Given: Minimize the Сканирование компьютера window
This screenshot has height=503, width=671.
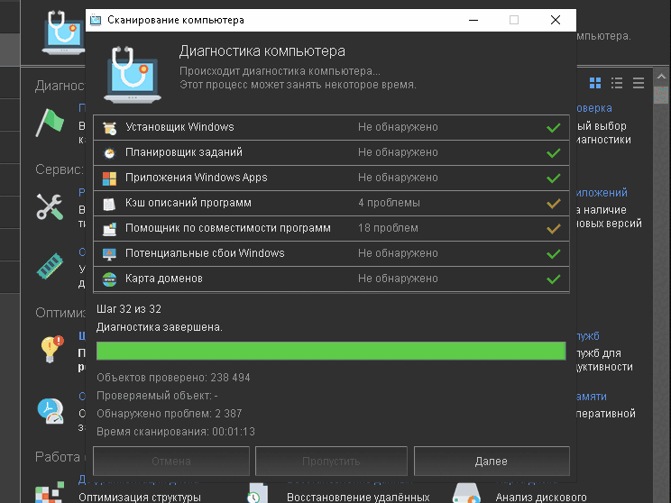Looking at the screenshot, I should click(x=473, y=20).
